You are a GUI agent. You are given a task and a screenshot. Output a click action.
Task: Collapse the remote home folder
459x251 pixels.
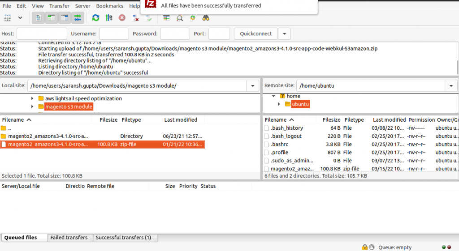273,96
